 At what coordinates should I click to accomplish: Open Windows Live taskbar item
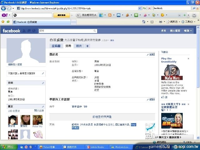coord(121,147)
